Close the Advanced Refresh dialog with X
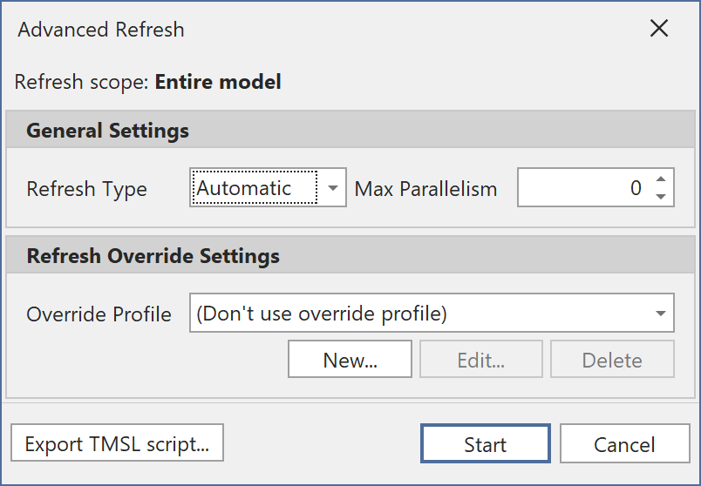This screenshot has height=486, width=701. pos(659,29)
